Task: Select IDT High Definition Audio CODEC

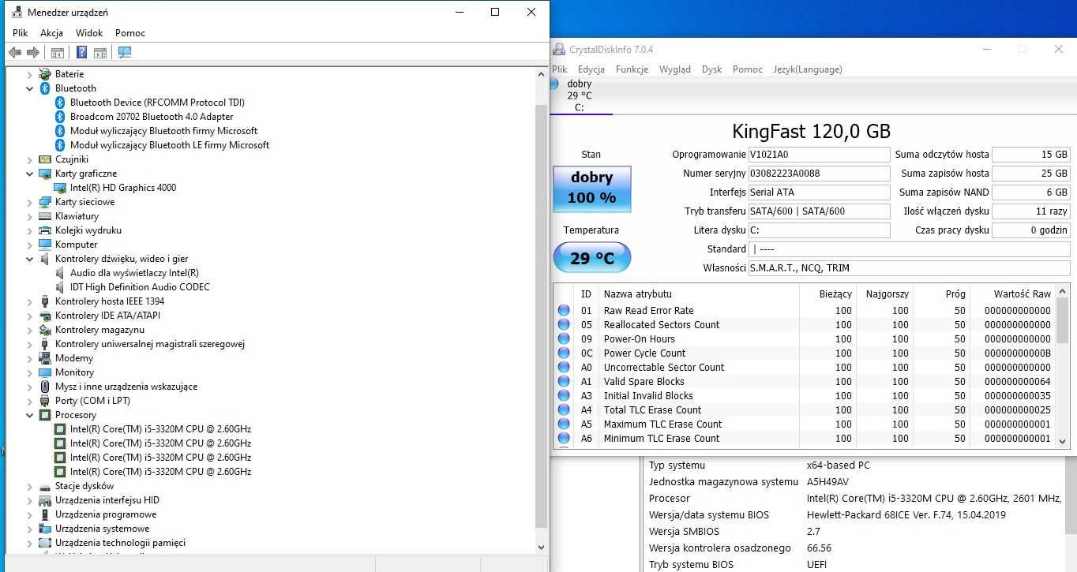Action: [x=140, y=287]
